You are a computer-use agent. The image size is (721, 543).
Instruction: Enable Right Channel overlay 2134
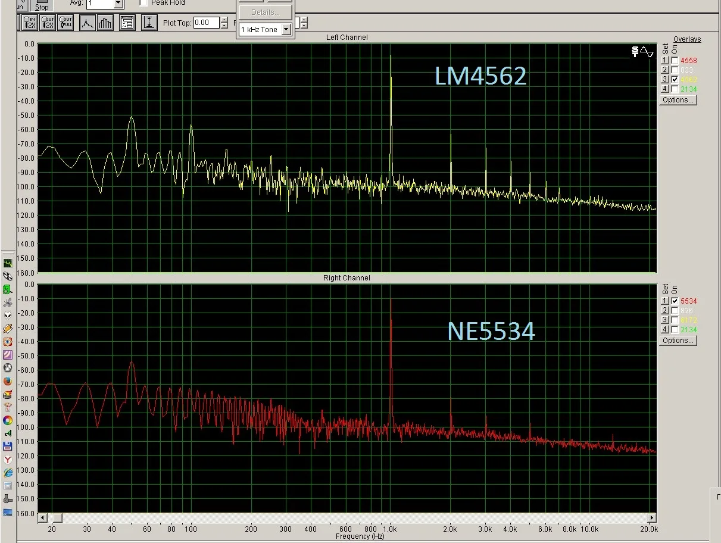click(x=675, y=329)
